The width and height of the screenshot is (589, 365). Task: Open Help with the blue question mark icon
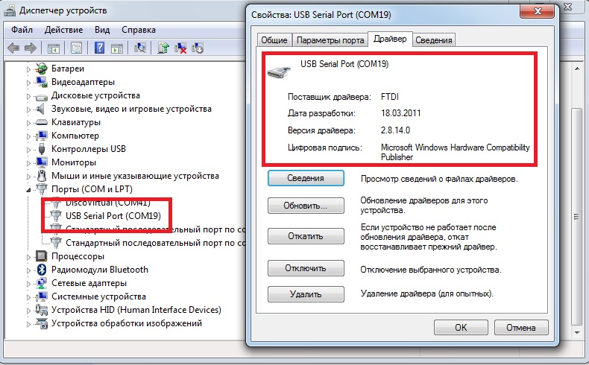[x=100, y=48]
